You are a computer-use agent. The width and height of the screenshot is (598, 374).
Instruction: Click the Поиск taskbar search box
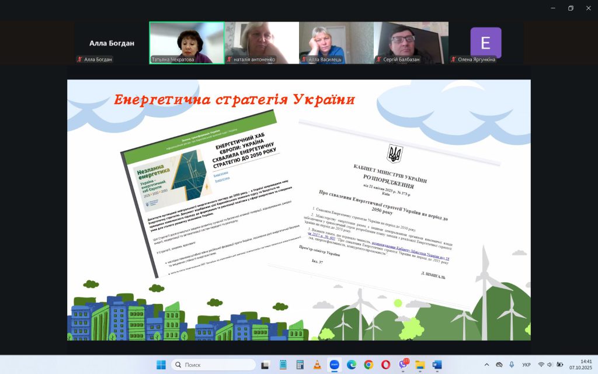pyautogui.click(x=214, y=365)
